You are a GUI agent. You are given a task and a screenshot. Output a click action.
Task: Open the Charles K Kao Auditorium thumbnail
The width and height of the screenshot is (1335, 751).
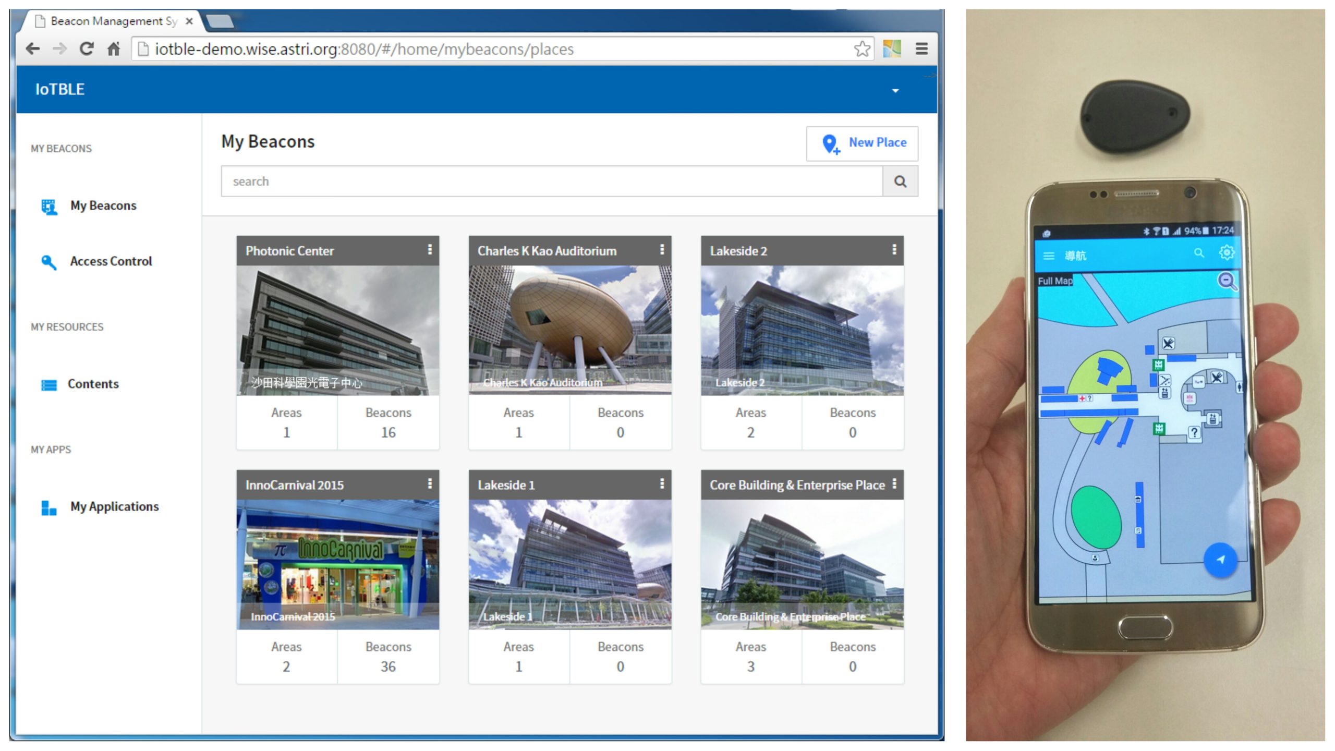[570, 331]
